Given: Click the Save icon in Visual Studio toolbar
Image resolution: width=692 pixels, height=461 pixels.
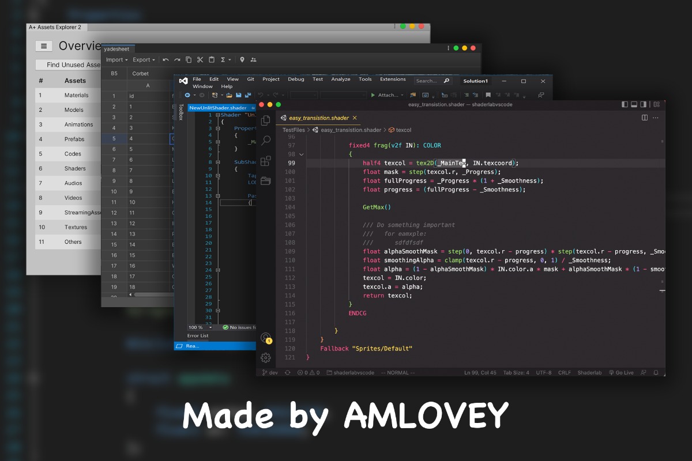Looking at the screenshot, I should click(x=238, y=95).
